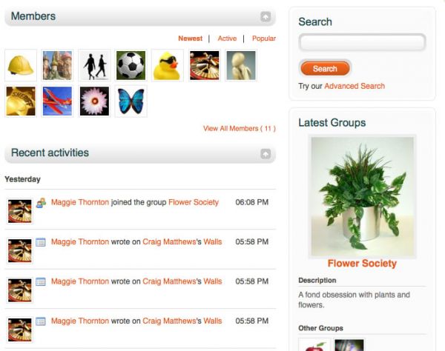445x351 pixels.
Task: Collapse the Members panel arrow icon
Action: click(x=266, y=17)
